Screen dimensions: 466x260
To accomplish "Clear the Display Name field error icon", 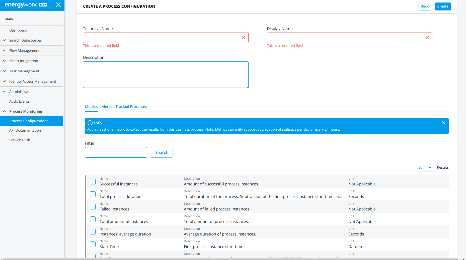I will (427, 38).
